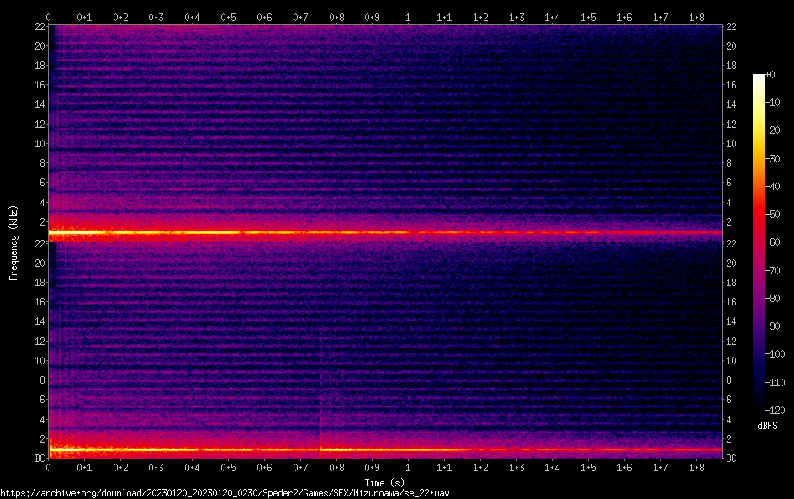
Task: Click the dBFS label under the colorbar
Action: (766, 427)
